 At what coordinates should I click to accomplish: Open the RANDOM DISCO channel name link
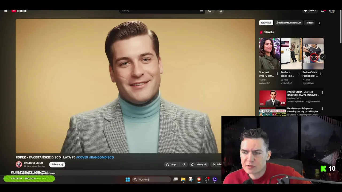(33, 163)
